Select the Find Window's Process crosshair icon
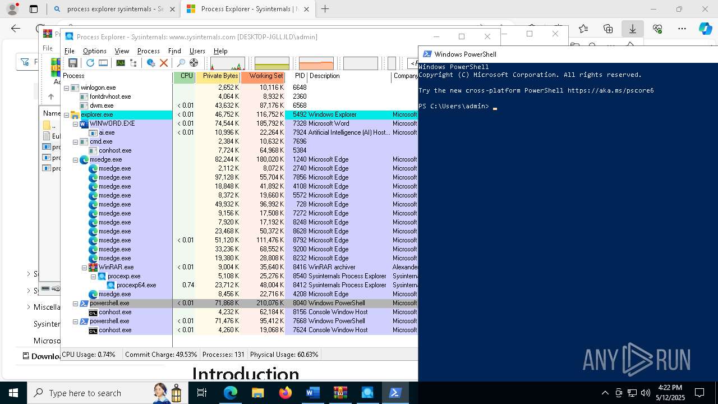Screen dimensions: 718x404 pyautogui.click(x=194, y=63)
